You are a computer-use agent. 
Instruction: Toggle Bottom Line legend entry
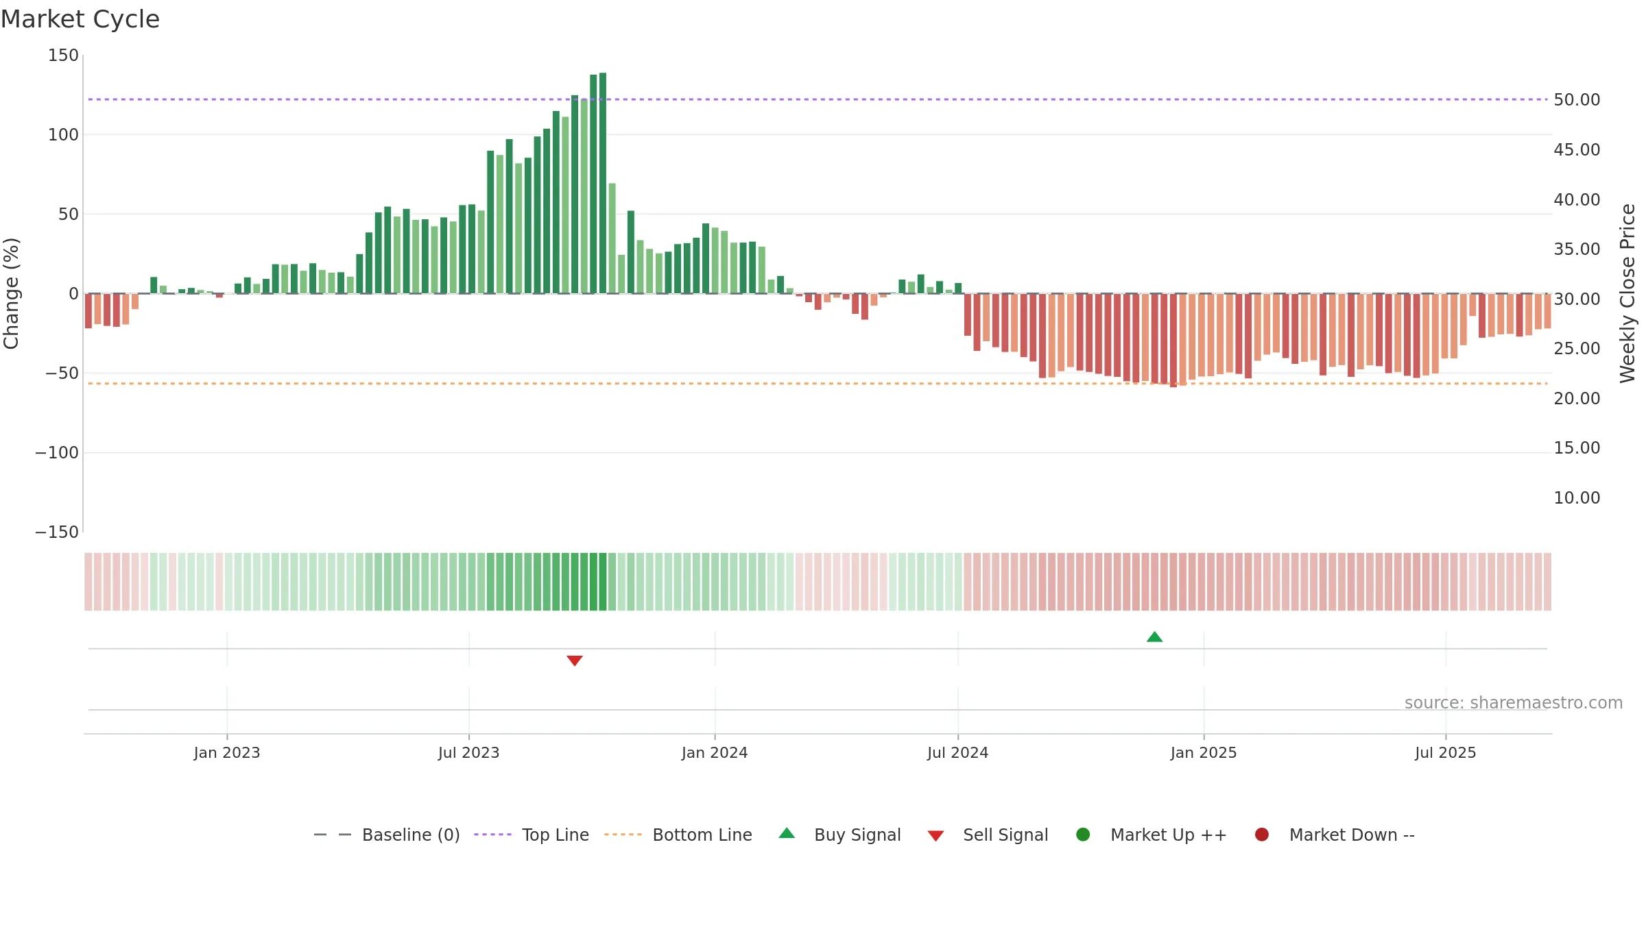(678, 835)
